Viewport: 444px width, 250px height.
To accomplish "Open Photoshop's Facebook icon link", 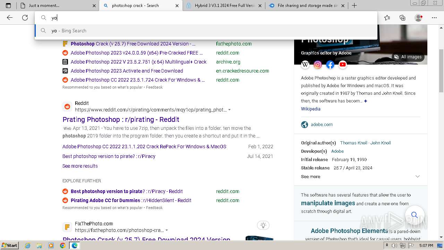I will 330,65.
